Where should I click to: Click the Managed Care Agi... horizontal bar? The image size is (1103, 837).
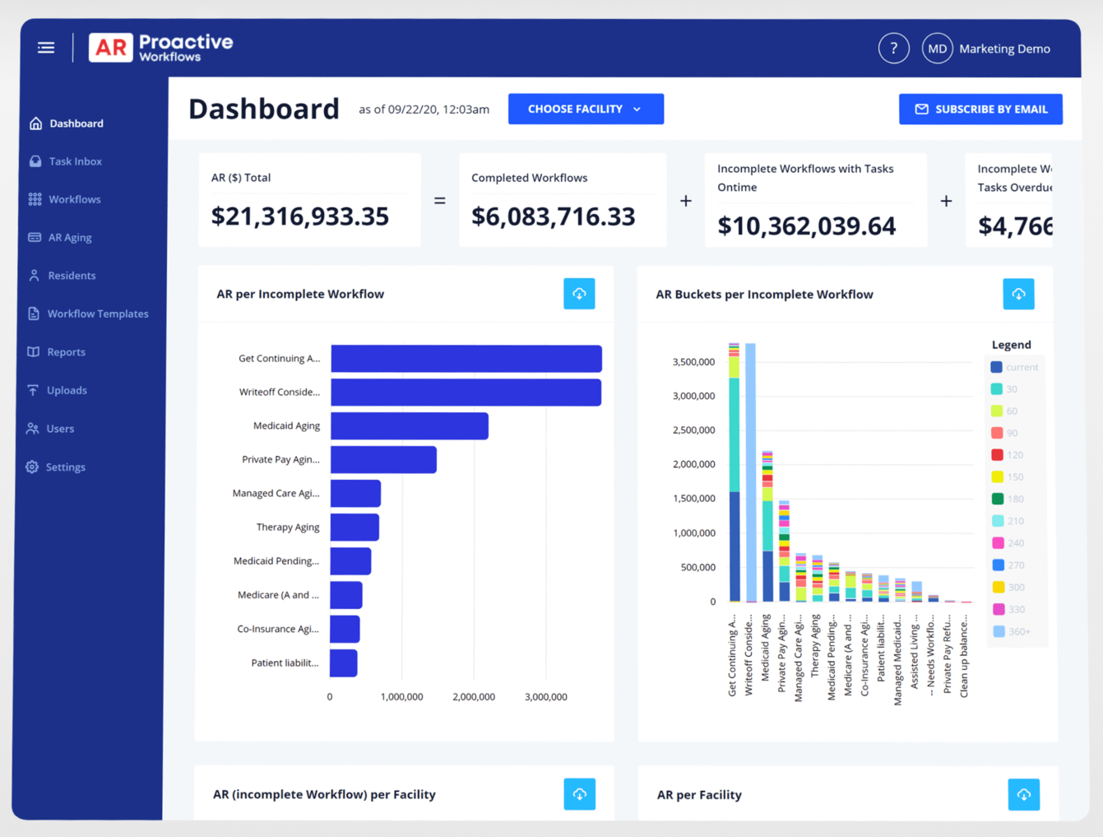355,494
